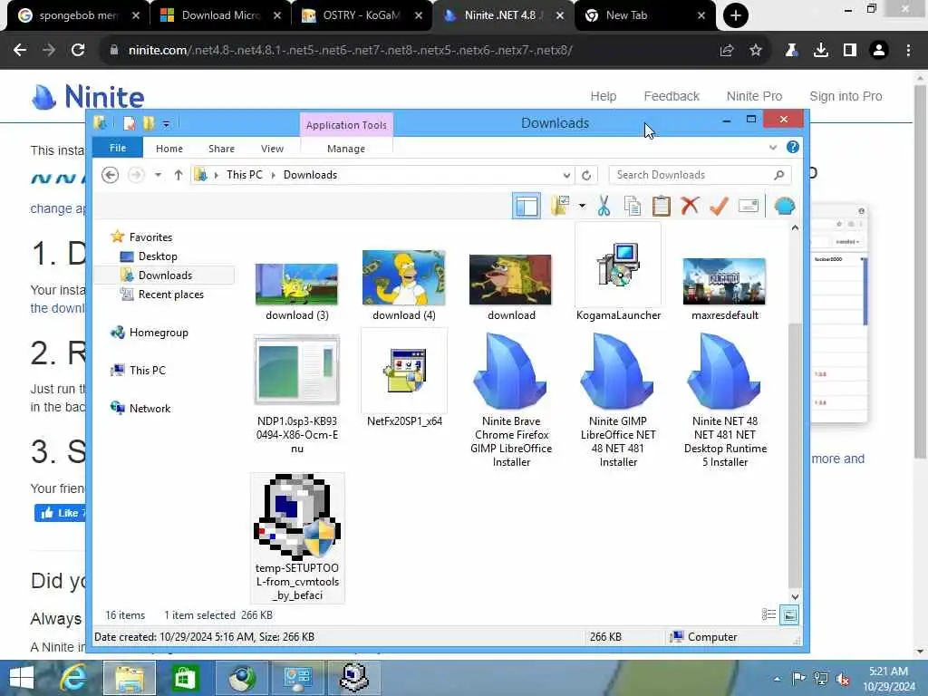Switch to details view in status bar
928x696 pixels.
(x=768, y=615)
